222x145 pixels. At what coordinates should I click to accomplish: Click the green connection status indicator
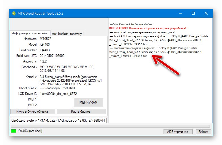click(13, 131)
